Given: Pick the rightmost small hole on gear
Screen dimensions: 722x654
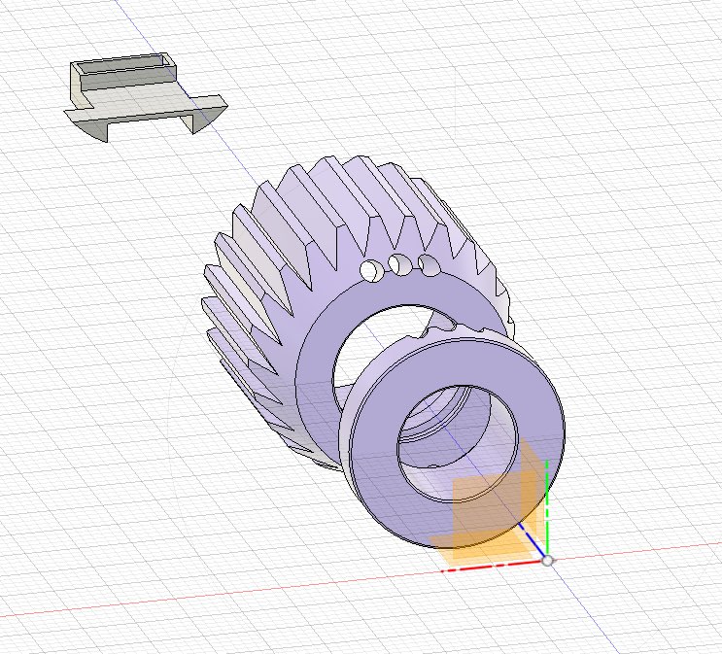Looking at the screenshot, I should coord(429,265).
